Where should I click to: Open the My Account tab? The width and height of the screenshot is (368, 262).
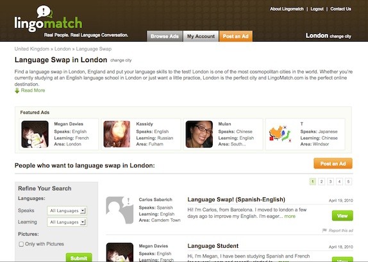click(x=201, y=36)
